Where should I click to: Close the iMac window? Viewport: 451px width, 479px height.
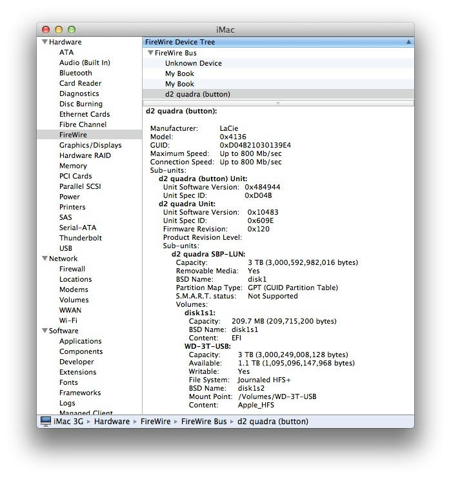46,30
